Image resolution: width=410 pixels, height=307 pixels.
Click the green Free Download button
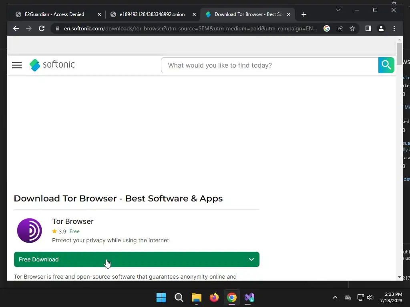point(137,259)
